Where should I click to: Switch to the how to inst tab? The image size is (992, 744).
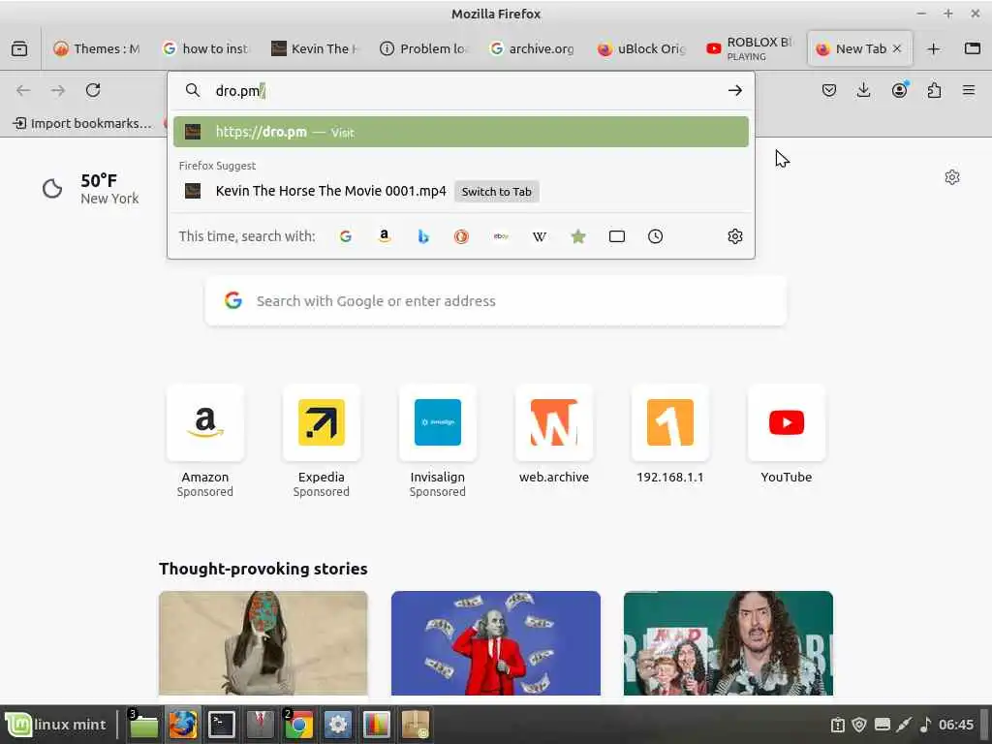tap(205, 48)
